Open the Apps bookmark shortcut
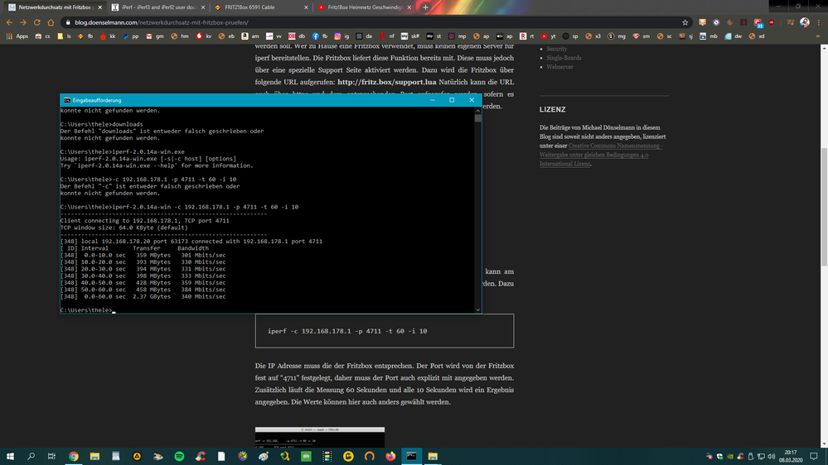The image size is (828, 465). pos(17,36)
